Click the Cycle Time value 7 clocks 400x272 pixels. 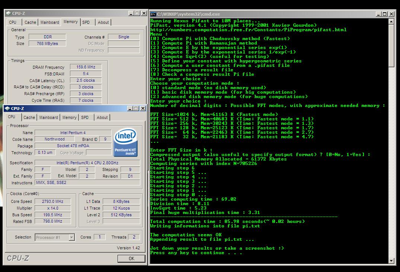[x=86, y=100]
